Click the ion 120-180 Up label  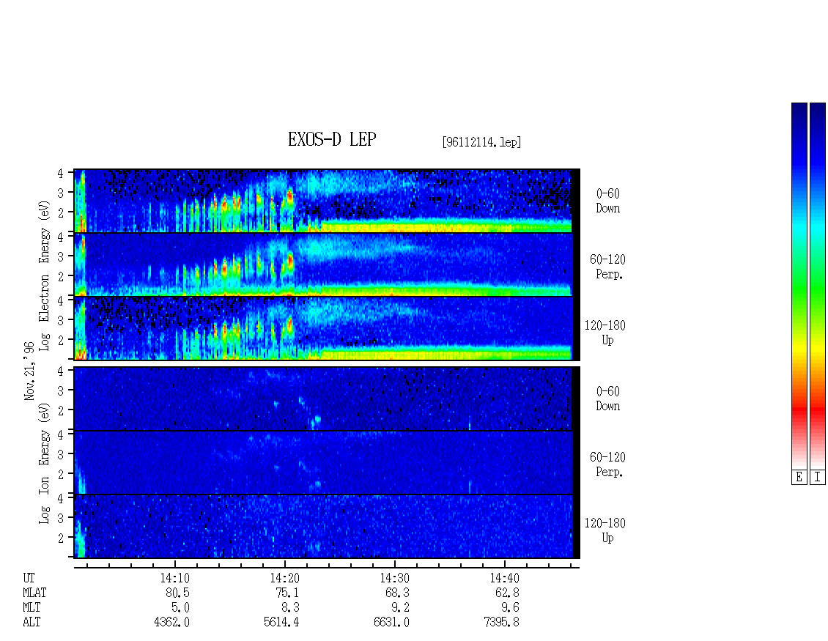click(x=605, y=530)
